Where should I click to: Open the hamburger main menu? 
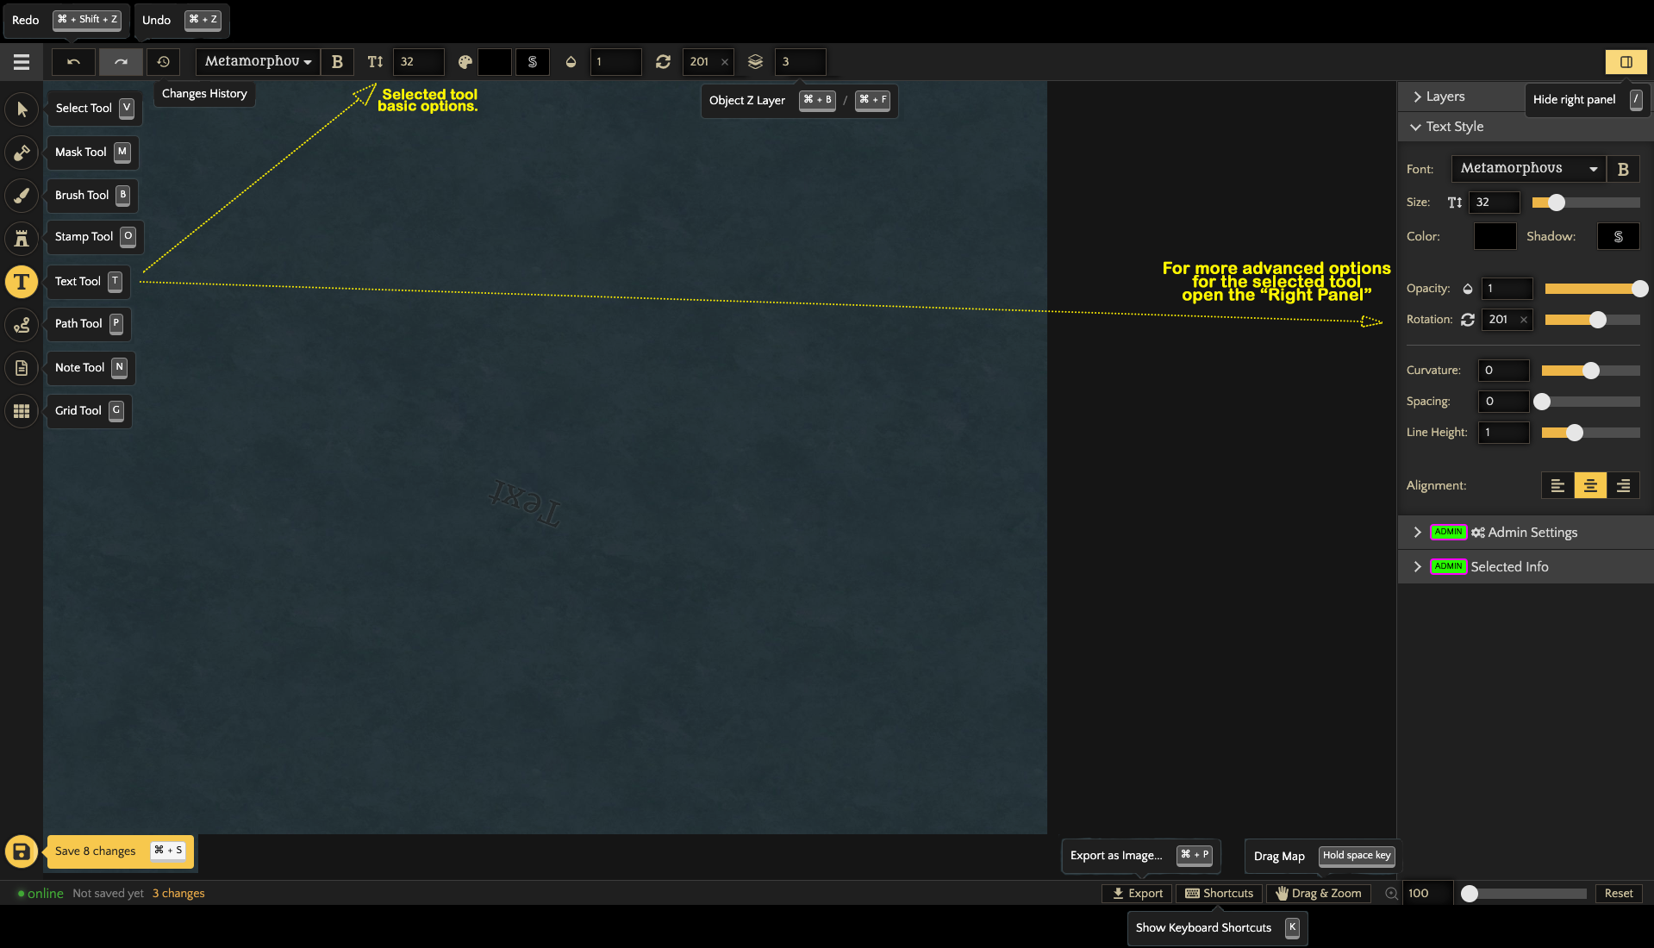pos(22,62)
